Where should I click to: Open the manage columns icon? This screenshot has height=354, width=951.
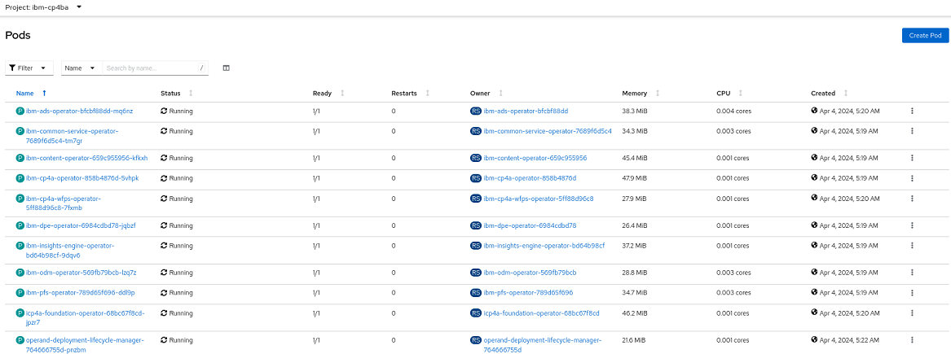click(x=227, y=68)
